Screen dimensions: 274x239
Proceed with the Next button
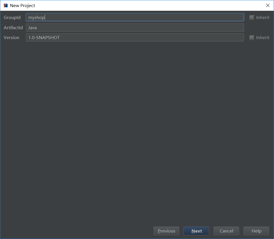(197, 231)
